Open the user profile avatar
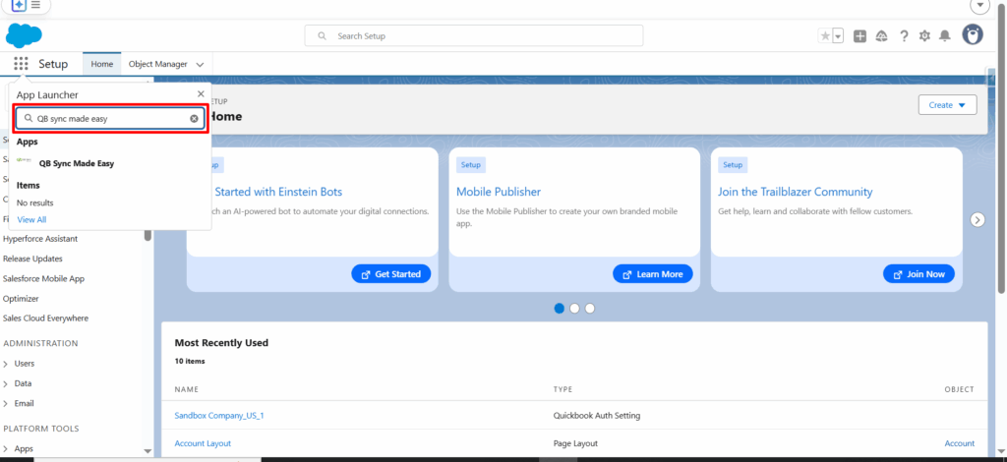This screenshot has width=1007, height=462. point(973,35)
